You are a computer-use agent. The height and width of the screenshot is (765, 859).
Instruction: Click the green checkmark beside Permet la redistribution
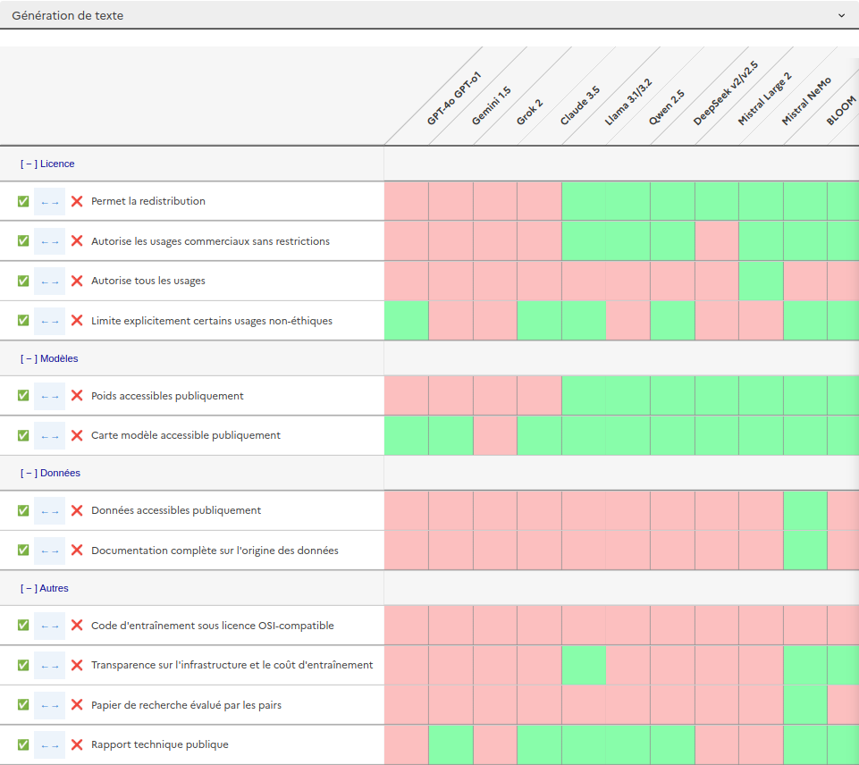(x=23, y=201)
